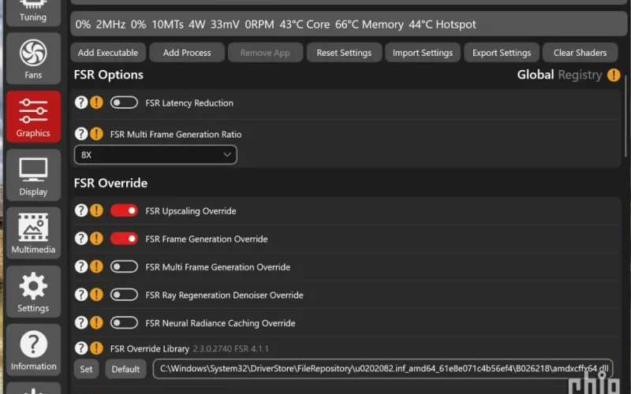The image size is (631, 394).
Task: Click warning icon for FSR Frame Generation Override
Action: click(96, 239)
